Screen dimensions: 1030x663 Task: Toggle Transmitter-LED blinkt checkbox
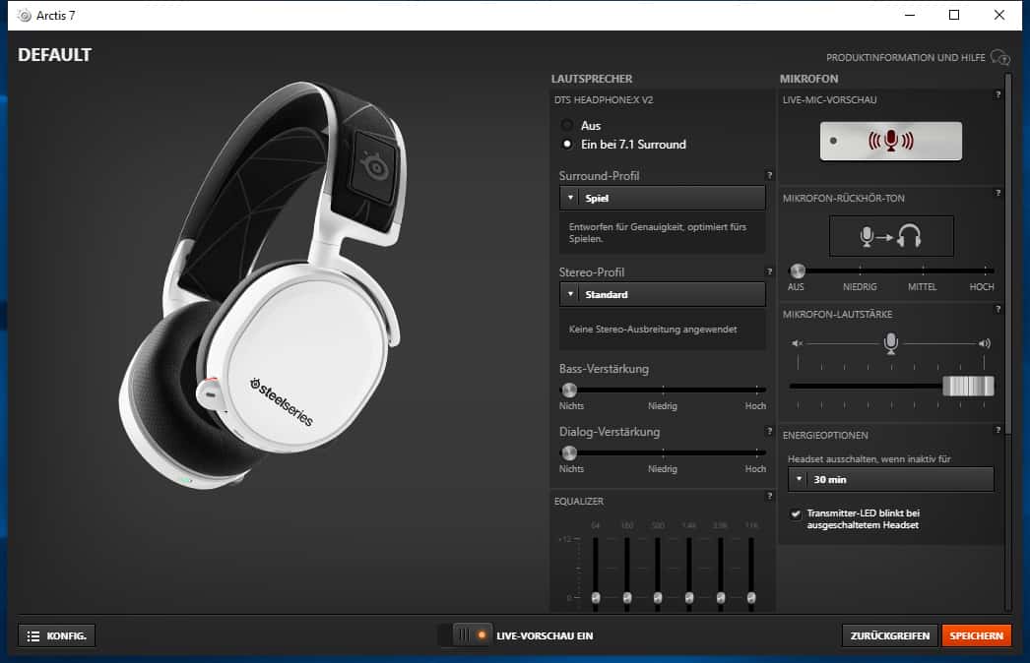tap(796, 513)
